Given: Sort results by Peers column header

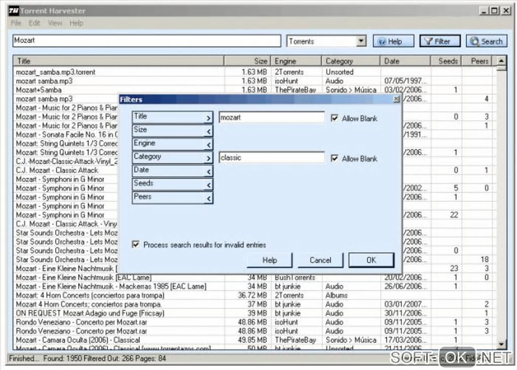Looking at the screenshot, I should pos(477,61).
